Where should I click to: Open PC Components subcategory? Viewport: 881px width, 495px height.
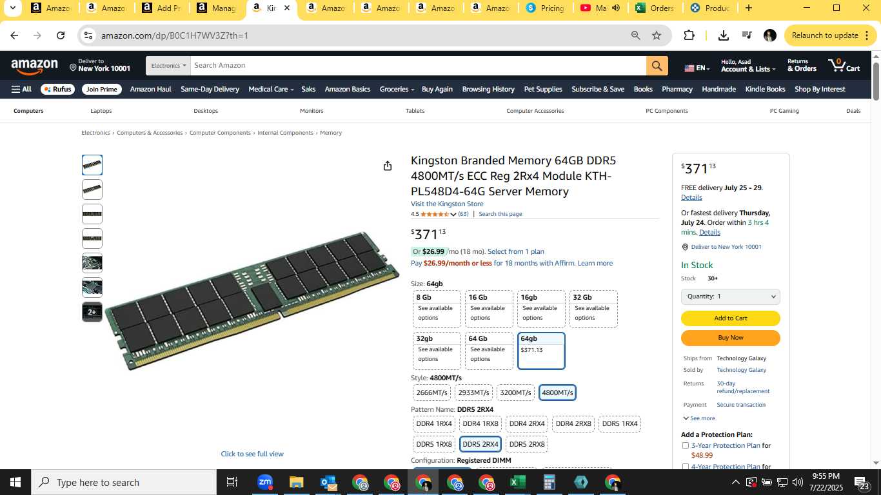[667, 111]
